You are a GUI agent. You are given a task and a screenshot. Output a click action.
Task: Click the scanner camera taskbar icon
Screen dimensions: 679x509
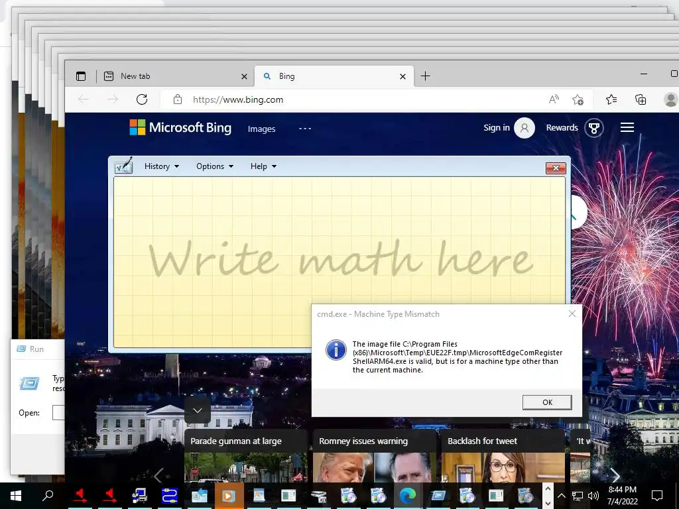tap(319, 496)
